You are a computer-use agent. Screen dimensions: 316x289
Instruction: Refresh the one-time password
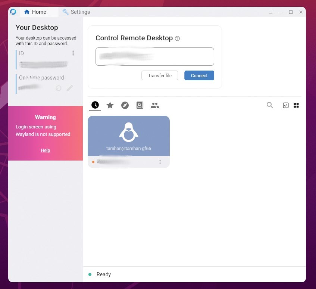[59, 88]
